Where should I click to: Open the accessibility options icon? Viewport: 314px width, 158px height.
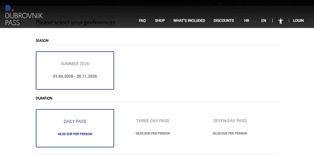(x=281, y=21)
